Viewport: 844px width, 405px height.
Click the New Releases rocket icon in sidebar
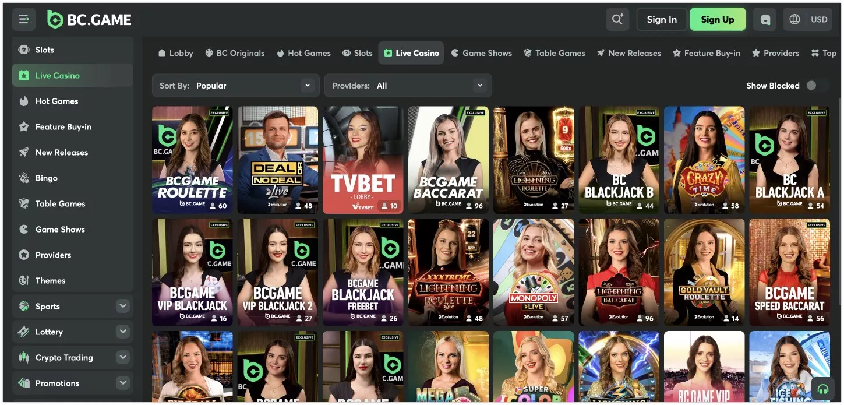tap(24, 152)
